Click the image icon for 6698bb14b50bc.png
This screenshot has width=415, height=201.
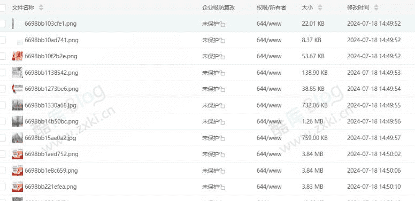(18, 121)
